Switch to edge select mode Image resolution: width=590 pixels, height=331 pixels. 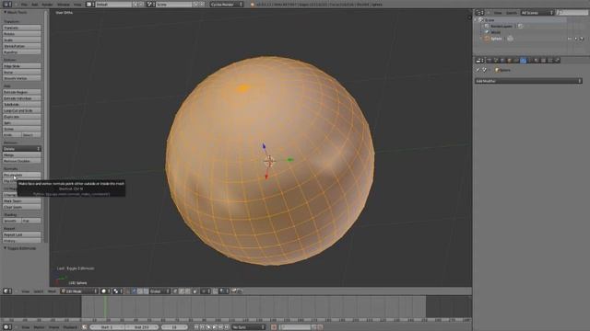click(x=182, y=291)
